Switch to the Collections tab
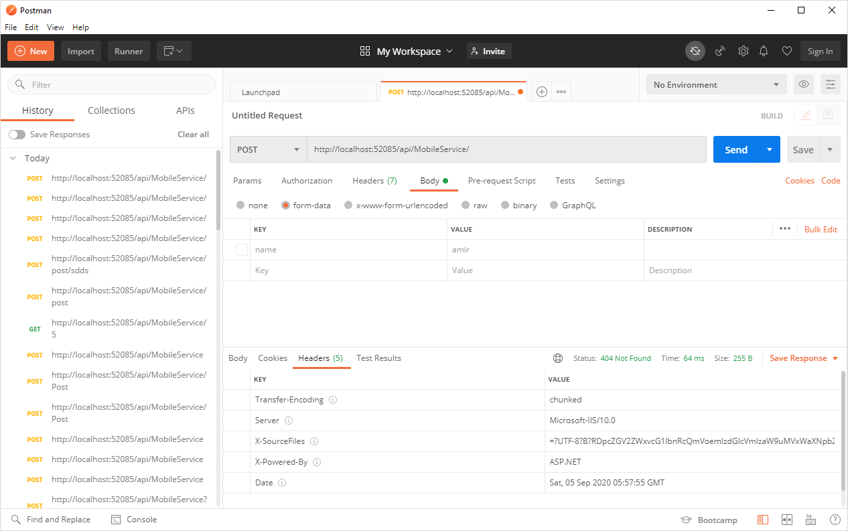Screen dimensions: 848x531 coord(111,110)
